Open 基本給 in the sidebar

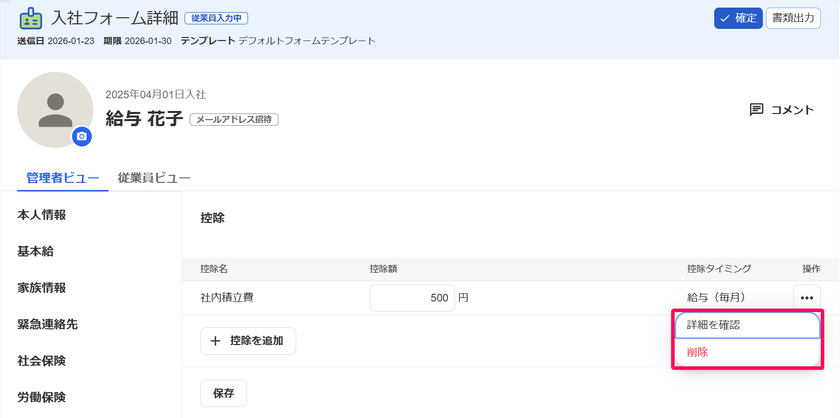(36, 251)
